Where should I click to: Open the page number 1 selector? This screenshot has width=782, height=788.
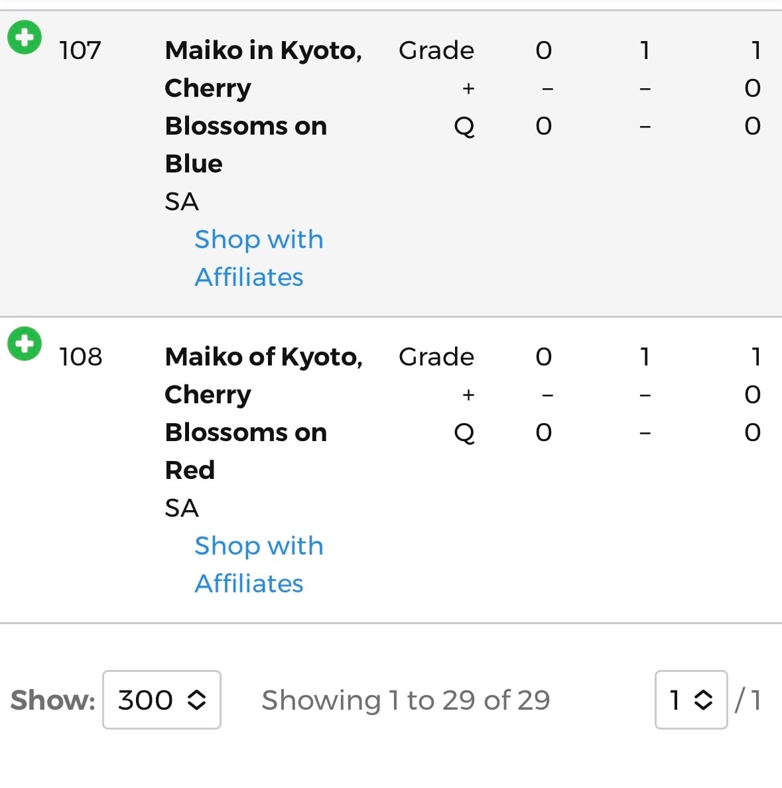click(x=691, y=700)
